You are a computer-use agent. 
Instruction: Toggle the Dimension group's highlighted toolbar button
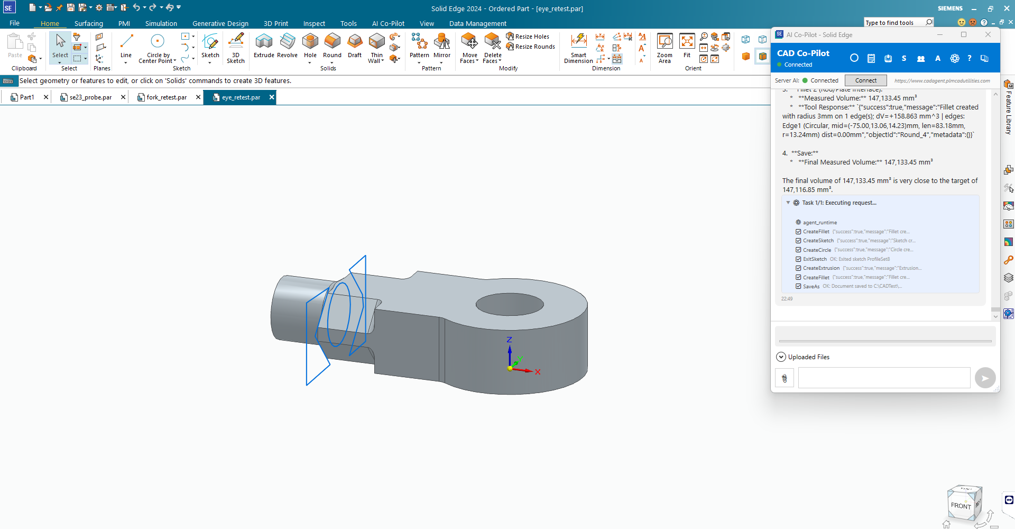coord(617,59)
